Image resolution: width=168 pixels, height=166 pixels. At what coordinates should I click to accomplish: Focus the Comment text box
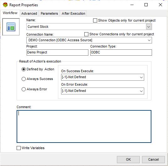tap(84, 126)
